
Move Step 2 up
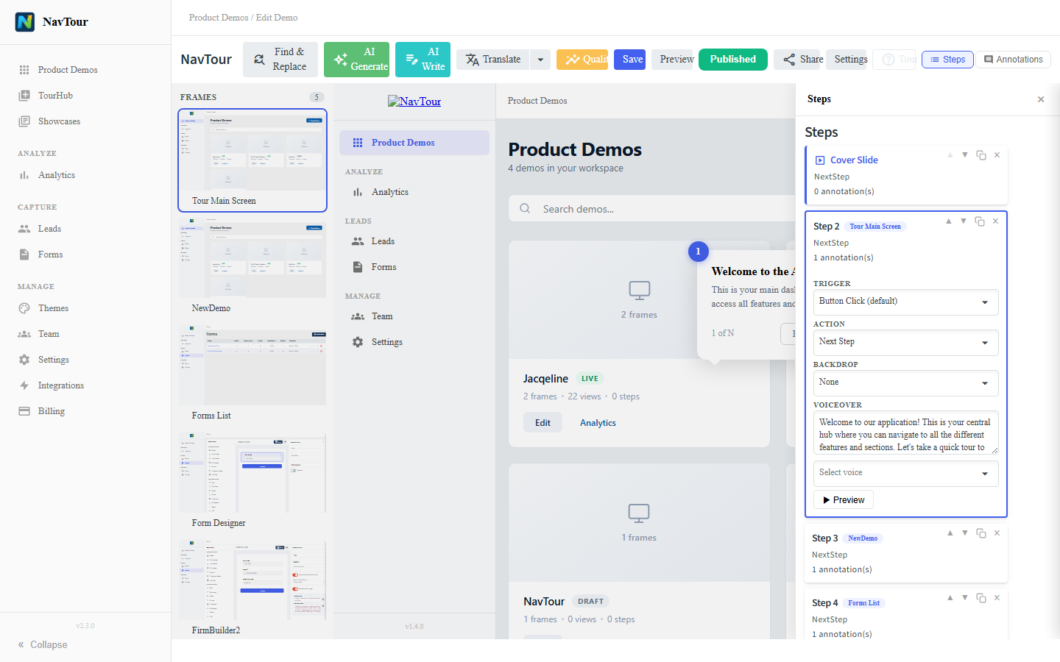(949, 221)
